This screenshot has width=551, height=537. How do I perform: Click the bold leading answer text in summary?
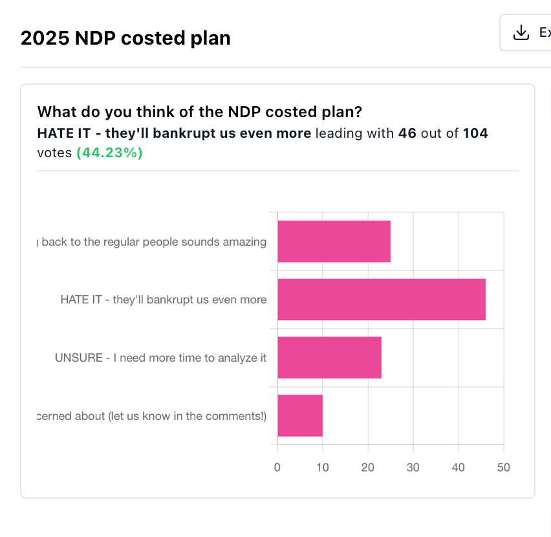pyautogui.click(x=175, y=133)
